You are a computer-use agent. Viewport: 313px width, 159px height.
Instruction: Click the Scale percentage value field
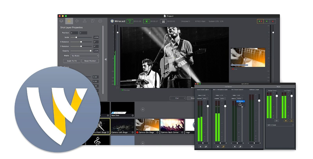[96, 37]
